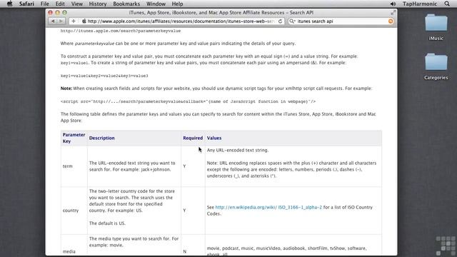The width and height of the screenshot is (457, 257).
Task: Click the volume icon in menu bar
Action: 393,4
